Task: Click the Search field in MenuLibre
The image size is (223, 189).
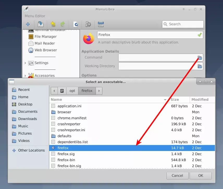Action: coord(183,24)
